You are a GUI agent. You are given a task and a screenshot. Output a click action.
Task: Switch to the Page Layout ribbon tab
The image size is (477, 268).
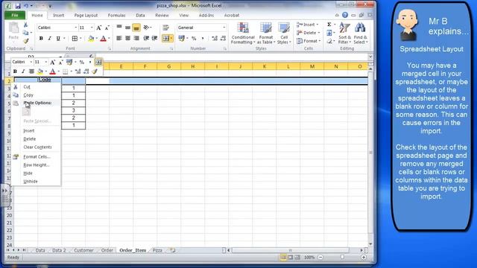click(86, 15)
